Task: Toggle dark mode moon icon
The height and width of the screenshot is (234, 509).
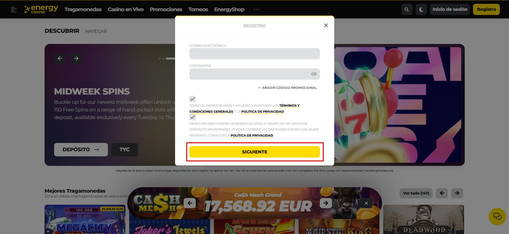Action: pos(421,10)
